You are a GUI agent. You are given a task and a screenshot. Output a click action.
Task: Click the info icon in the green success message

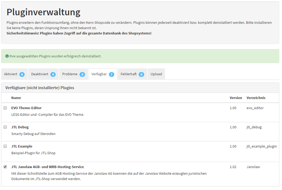(7, 56)
